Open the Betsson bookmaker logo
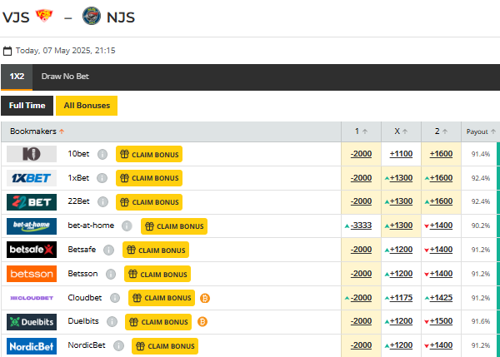 point(32,274)
